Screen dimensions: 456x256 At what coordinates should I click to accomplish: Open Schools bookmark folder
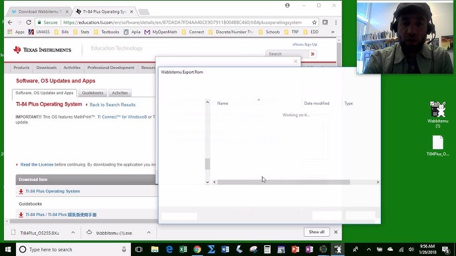[x=269, y=32]
